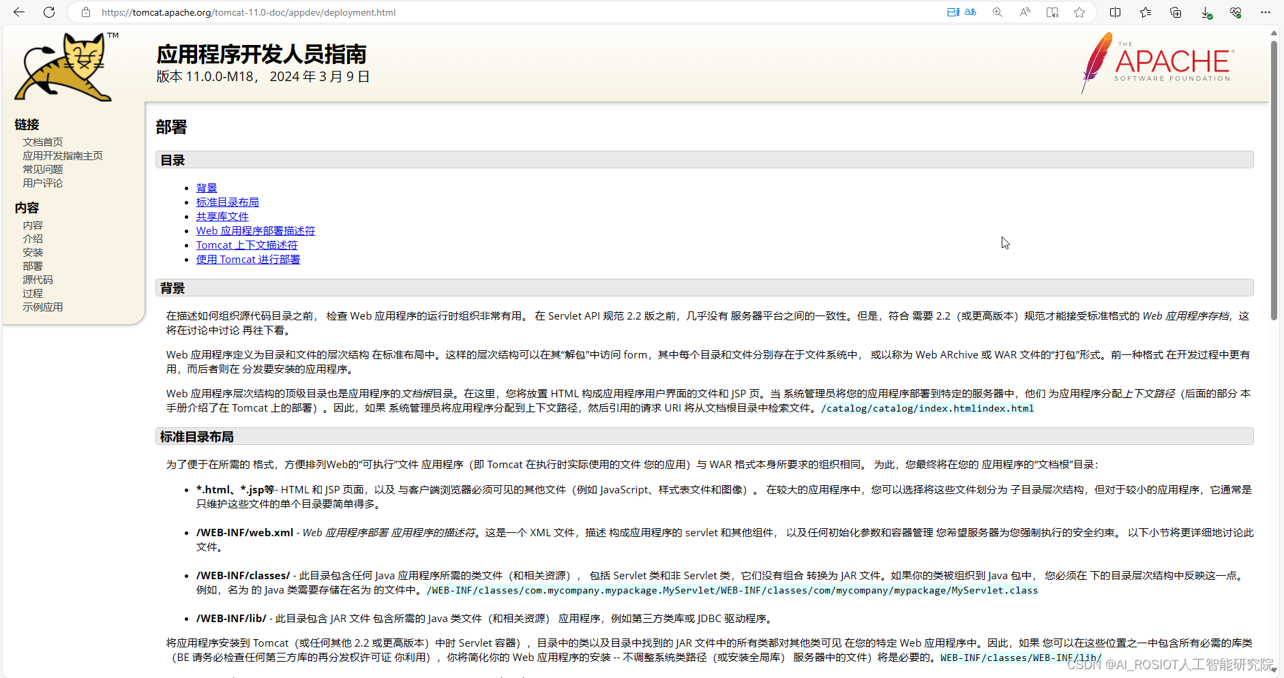Toggle split screen view
The image size is (1284, 678).
tap(1116, 12)
